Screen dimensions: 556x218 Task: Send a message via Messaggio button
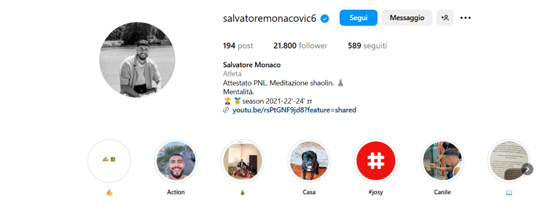(407, 18)
